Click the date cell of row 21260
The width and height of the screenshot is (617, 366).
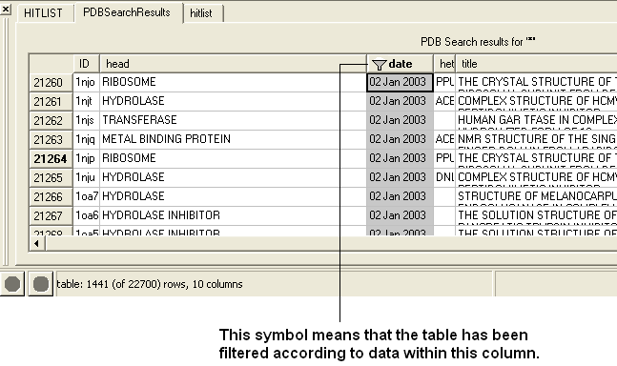click(400, 82)
